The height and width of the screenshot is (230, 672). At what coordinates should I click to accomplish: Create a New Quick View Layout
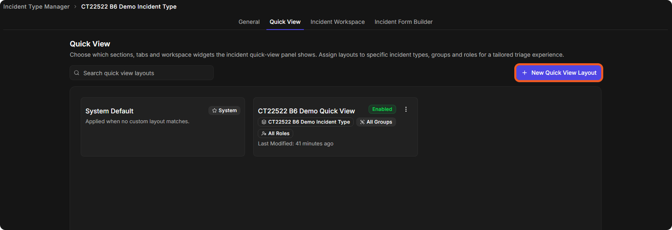(559, 73)
